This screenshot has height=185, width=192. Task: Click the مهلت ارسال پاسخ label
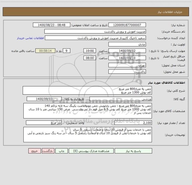point(173,51)
